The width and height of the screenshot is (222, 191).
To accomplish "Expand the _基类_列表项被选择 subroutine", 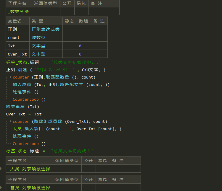I will [x=1, y=188].
